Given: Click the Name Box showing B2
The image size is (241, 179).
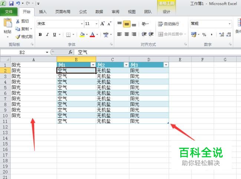Looking at the screenshot, I should click(x=23, y=53).
